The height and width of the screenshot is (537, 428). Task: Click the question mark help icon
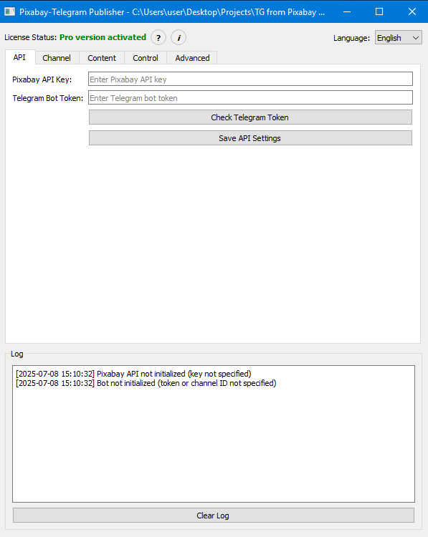click(158, 37)
